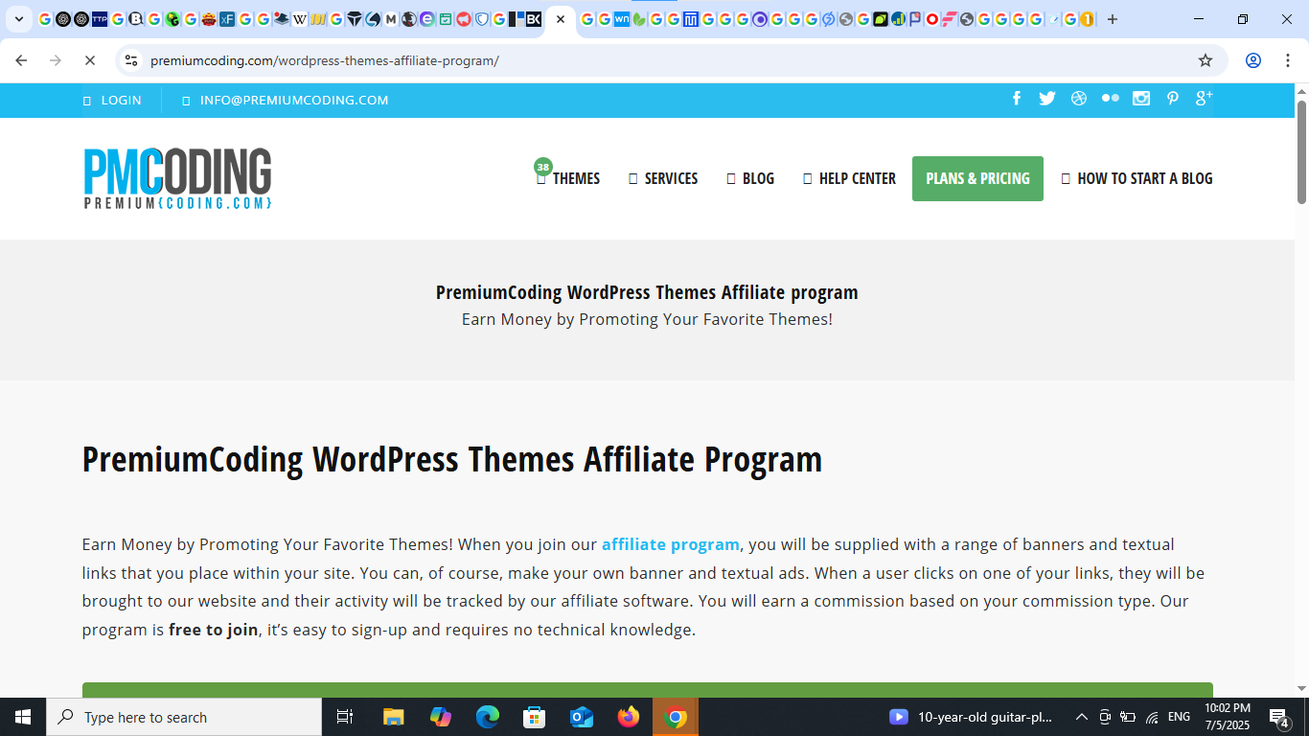
Task: Open Firefox from the taskbar
Action: click(x=629, y=717)
